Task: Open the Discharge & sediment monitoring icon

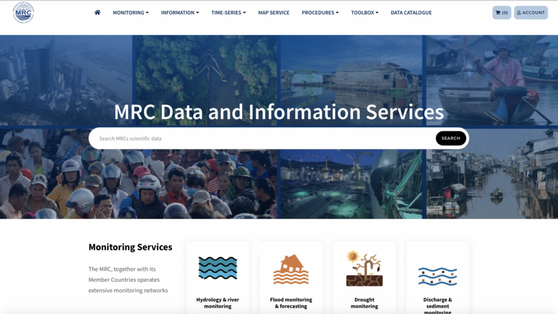Action: pos(438,276)
